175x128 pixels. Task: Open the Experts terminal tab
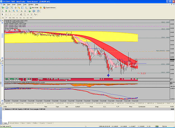coord(42,123)
